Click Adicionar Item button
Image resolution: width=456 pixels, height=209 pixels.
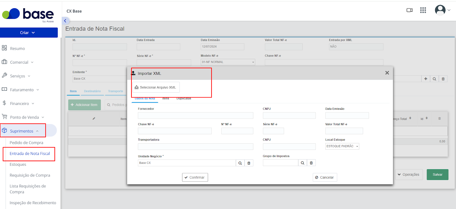pyautogui.click(x=84, y=105)
